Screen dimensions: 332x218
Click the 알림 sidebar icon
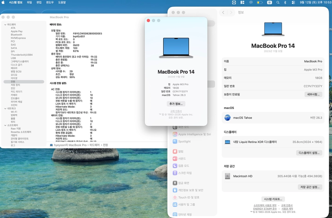175,151
